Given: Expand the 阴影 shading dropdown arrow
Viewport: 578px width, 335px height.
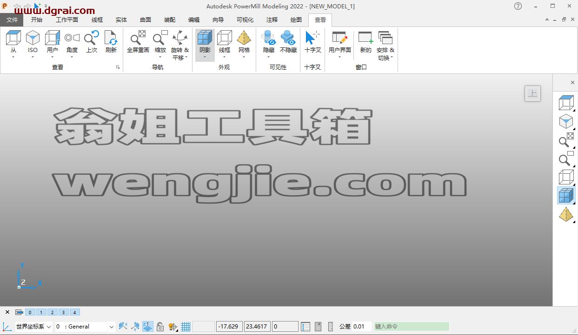Looking at the screenshot, I should (205, 57).
